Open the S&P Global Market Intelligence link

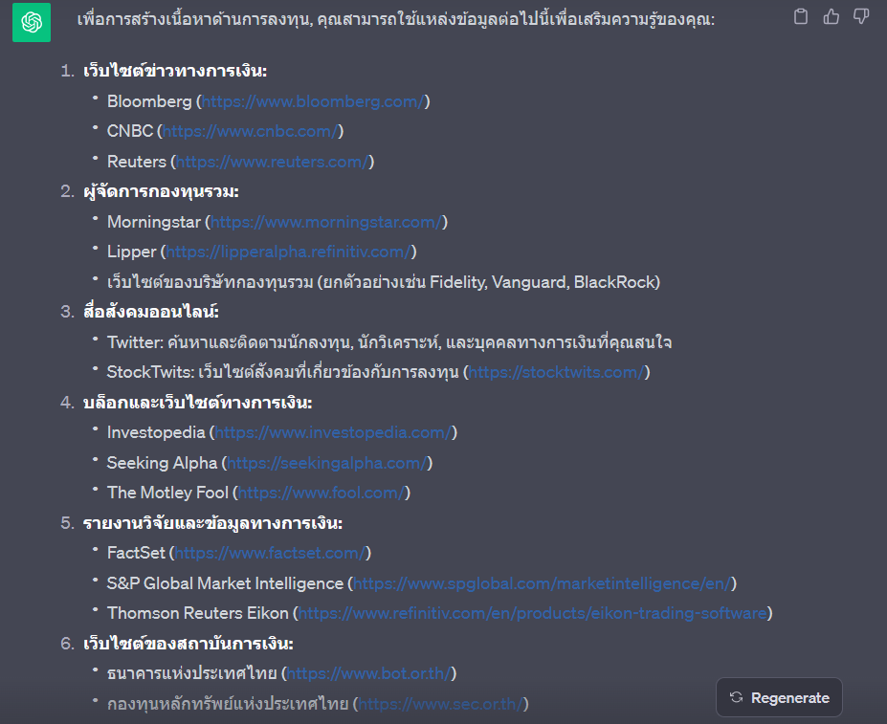542,583
